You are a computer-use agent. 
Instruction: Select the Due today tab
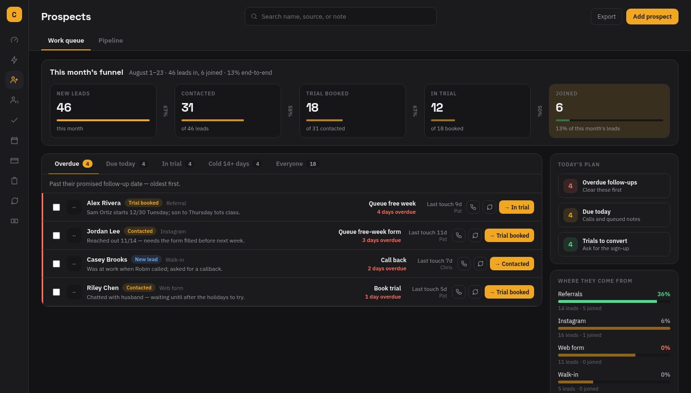[127, 164]
